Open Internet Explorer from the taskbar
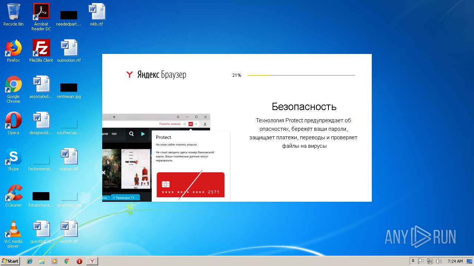The image size is (474, 266). [x=30, y=261]
